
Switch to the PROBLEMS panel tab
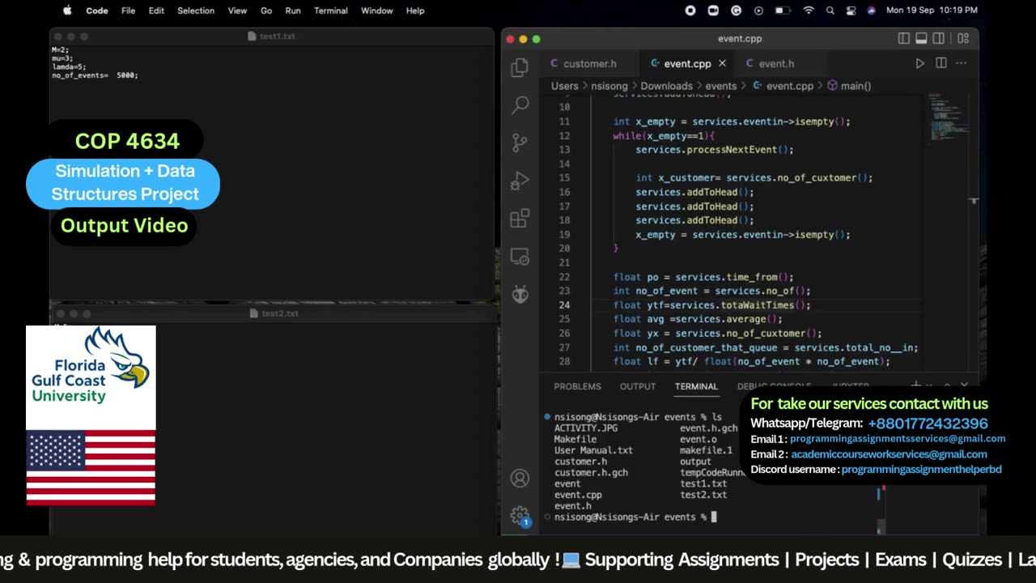pyautogui.click(x=577, y=387)
